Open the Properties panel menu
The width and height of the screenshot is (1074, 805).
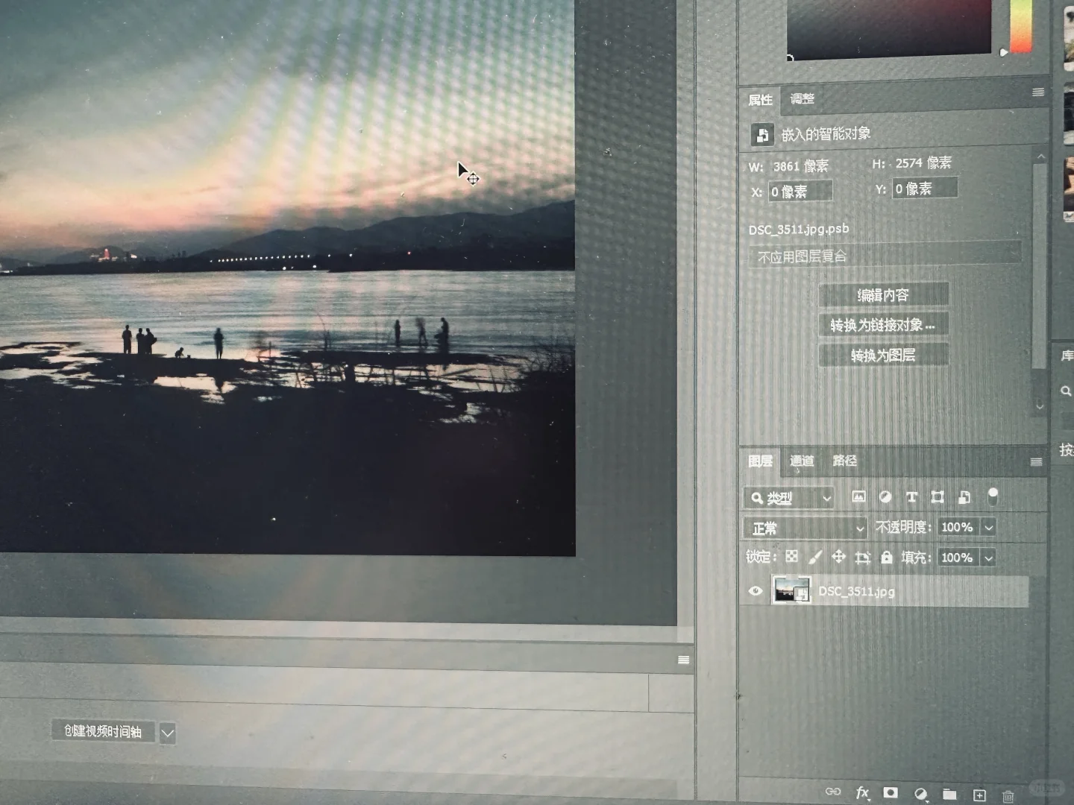[x=1037, y=92]
